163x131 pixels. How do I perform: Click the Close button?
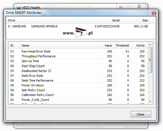(141, 114)
